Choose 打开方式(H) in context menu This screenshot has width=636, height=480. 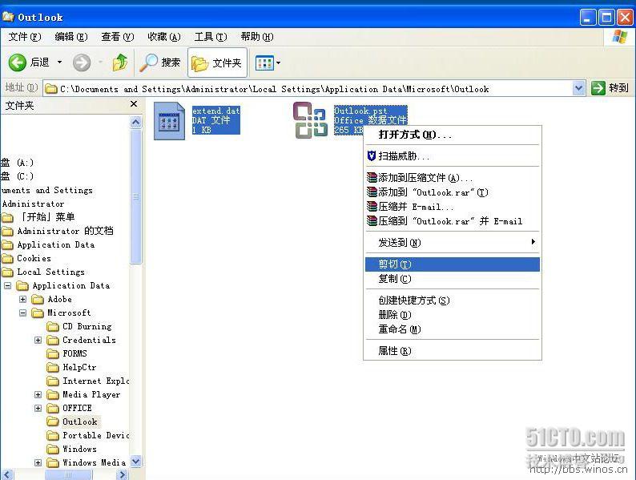point(453,135)
